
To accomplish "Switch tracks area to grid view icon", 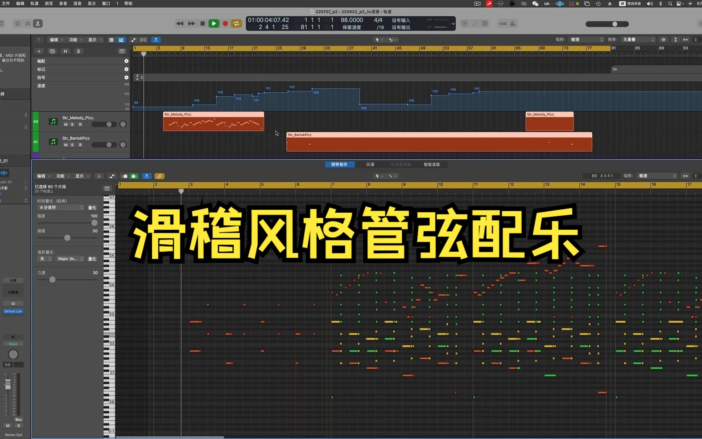I will 111,40.
